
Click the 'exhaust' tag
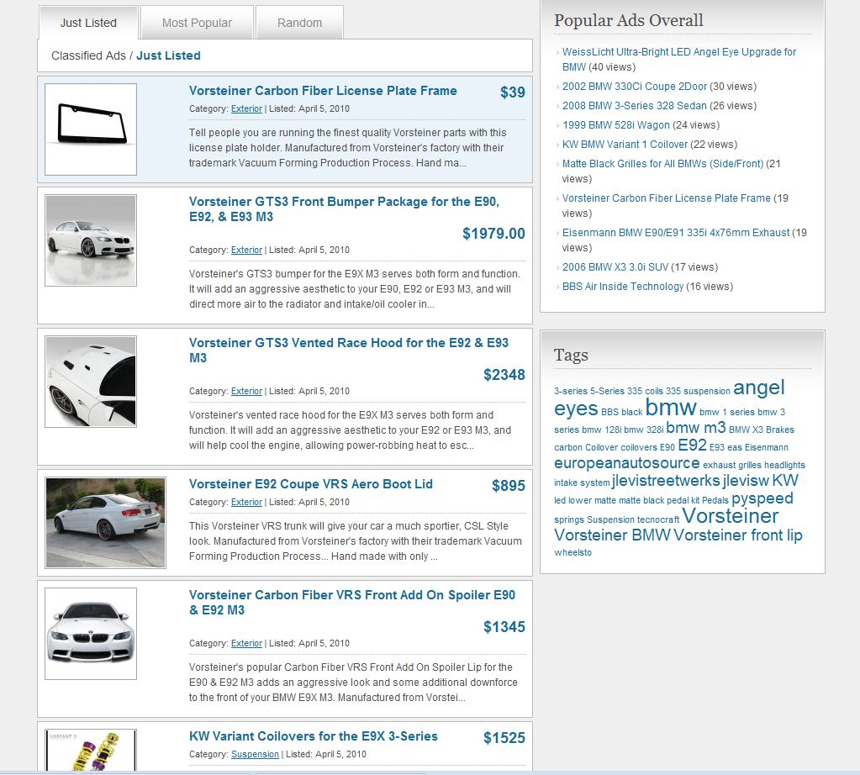point(719,465)
